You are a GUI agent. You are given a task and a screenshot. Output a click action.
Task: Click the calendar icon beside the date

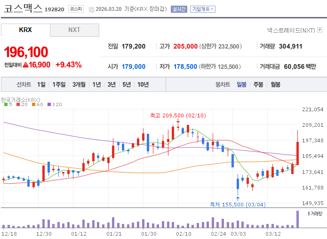point(92,9)
